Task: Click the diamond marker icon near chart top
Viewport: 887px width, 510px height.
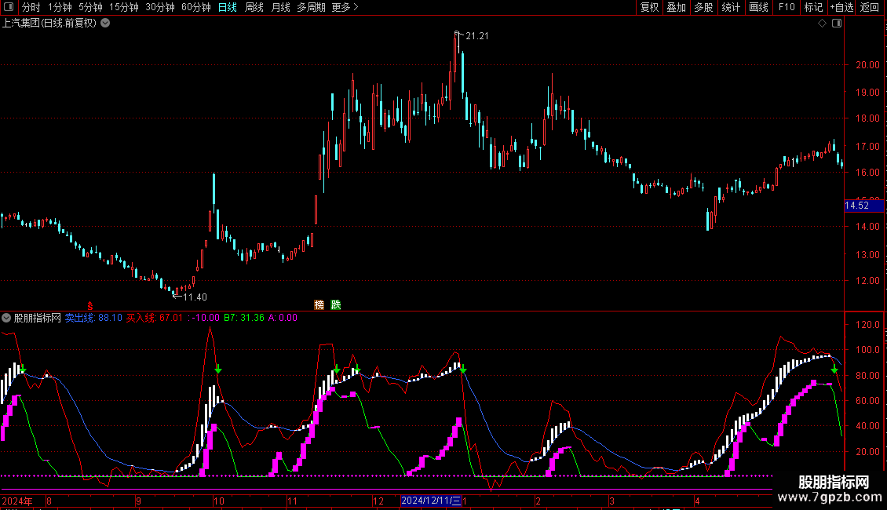Action: click(x=823, y=24)
